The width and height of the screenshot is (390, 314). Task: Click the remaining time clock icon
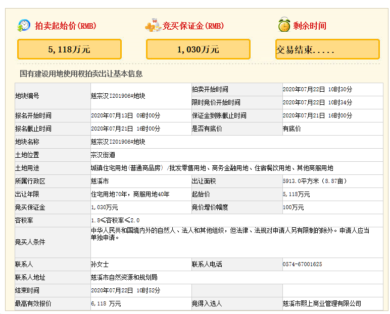pyautogui.click(x=284, y=25)
